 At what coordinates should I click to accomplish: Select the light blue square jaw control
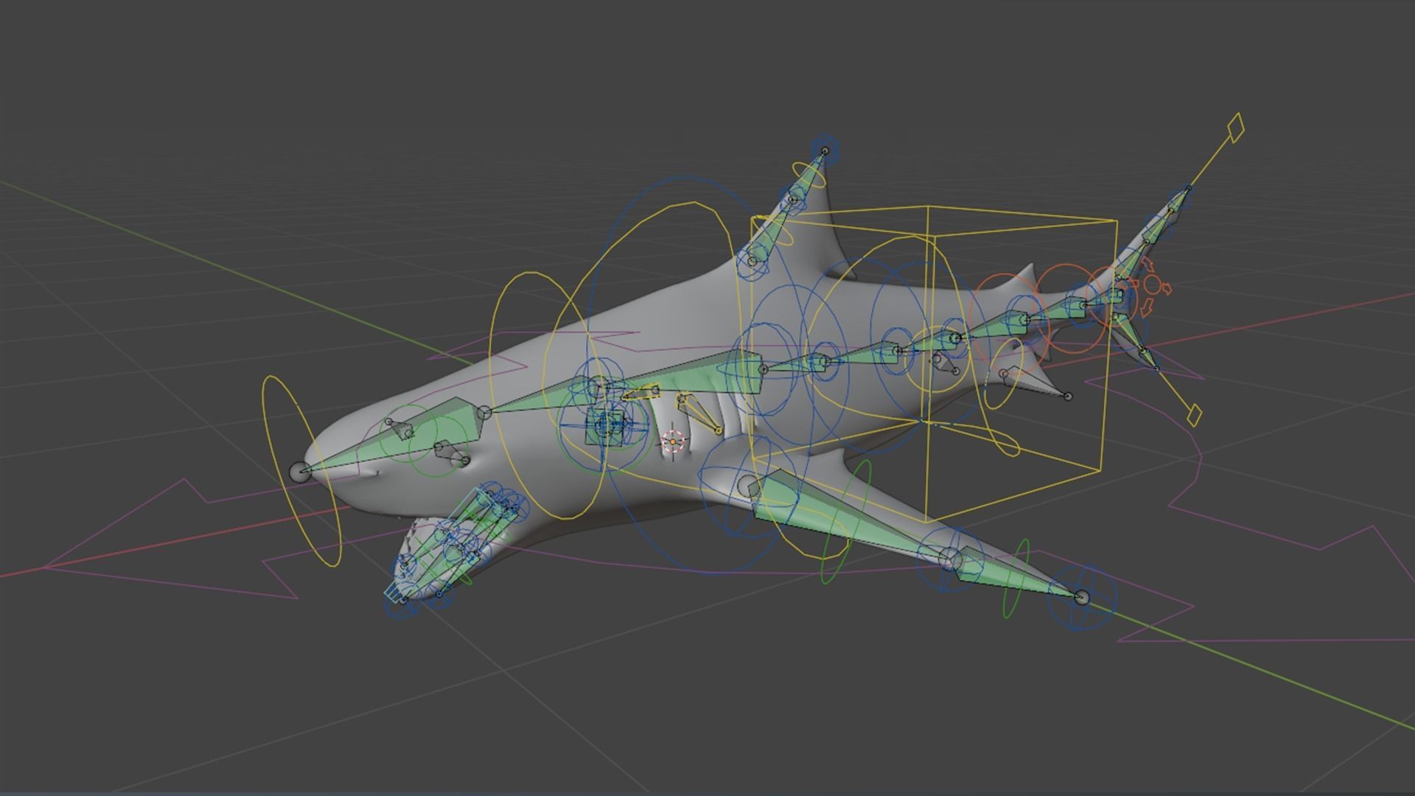[393, 592]
